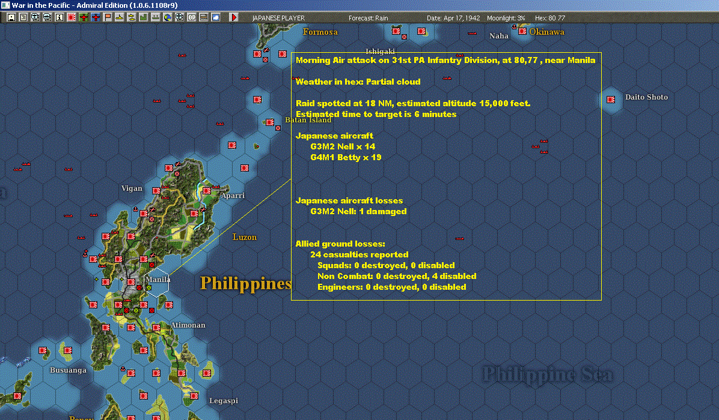Click 'Non Combat: 0 destroyed, 4 disabled' line
Screen dimensions: 719x420
pyautogui.click(x=397, y=276)
